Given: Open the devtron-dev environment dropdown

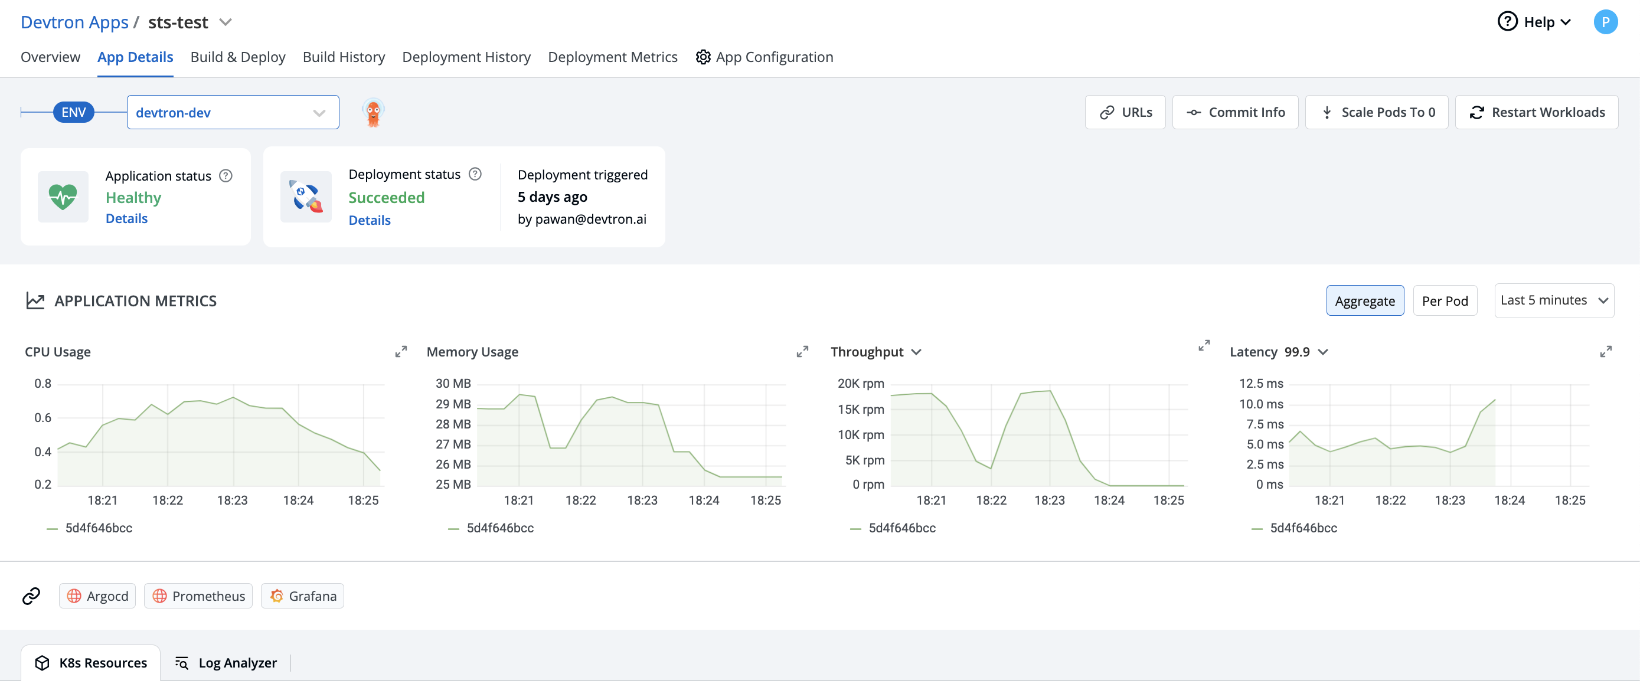Looking at the screenshot, I should [x=233, y=113].
